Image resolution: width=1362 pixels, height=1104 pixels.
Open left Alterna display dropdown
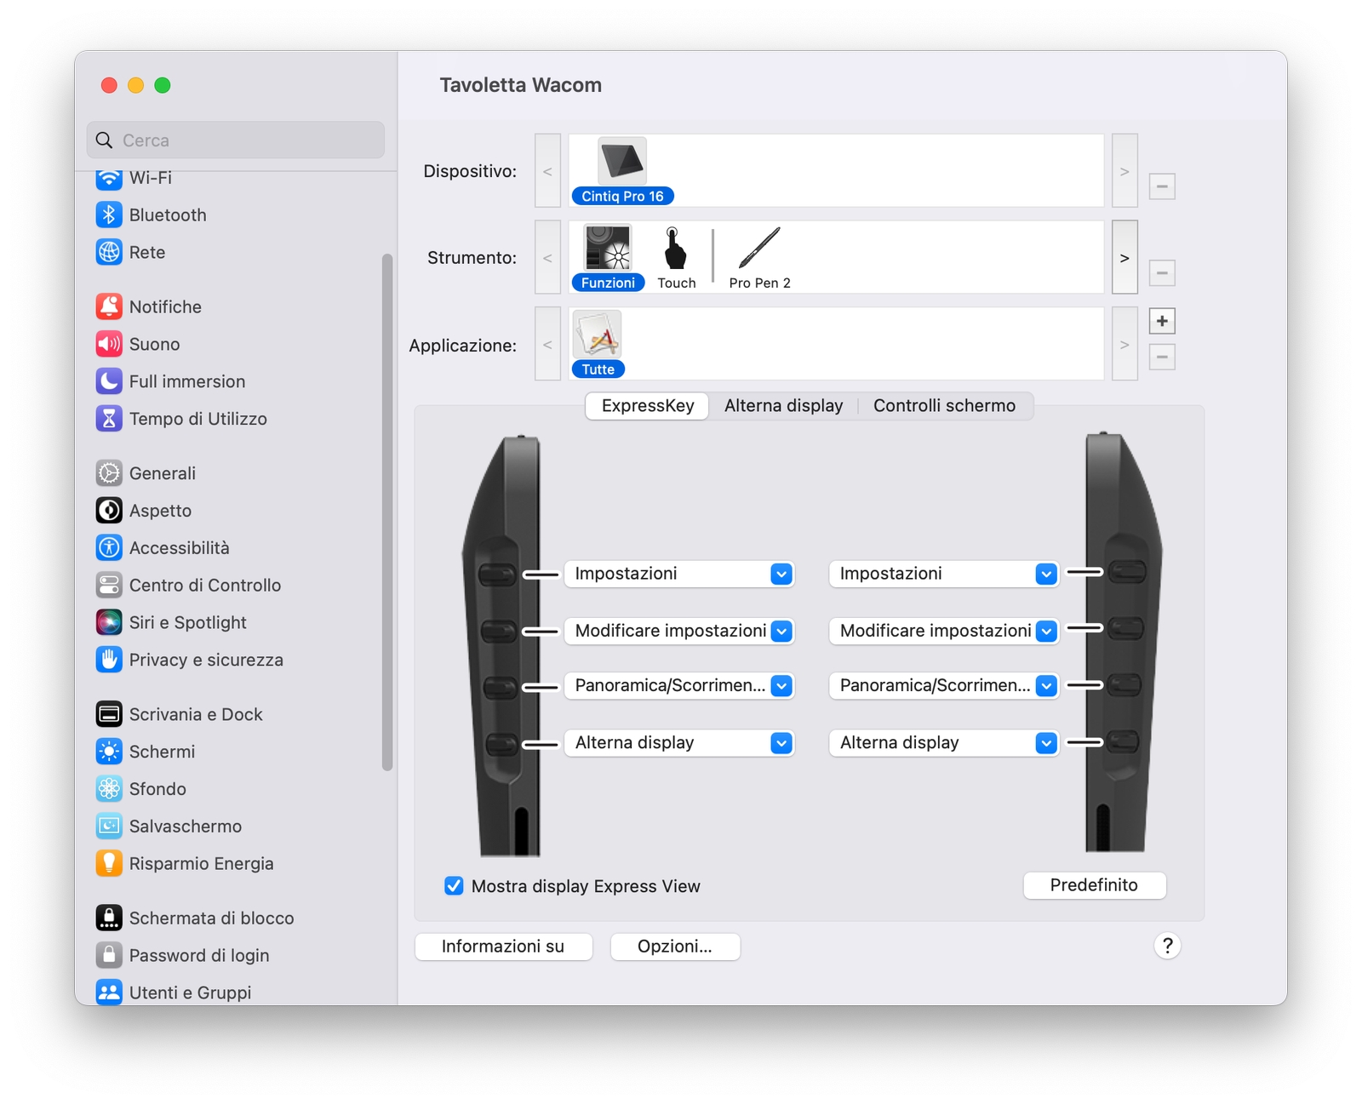point(679,743)
